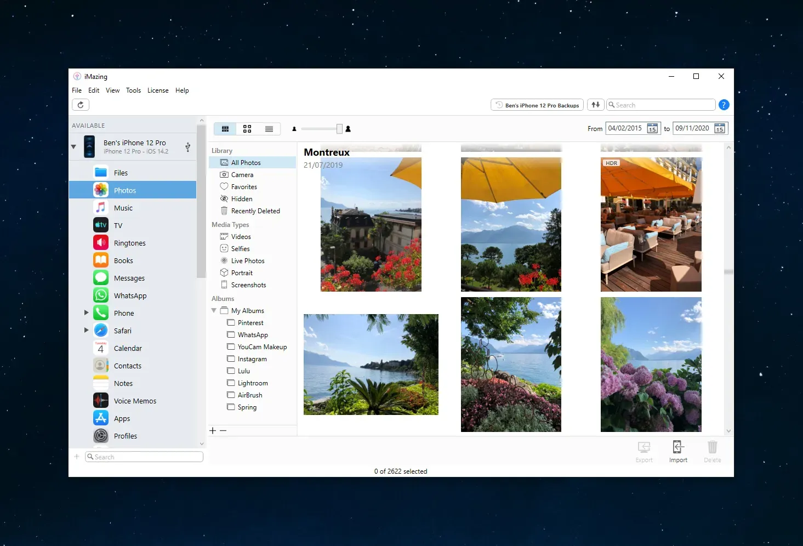Open the sort options icon beside the search box

click(595, 104)
